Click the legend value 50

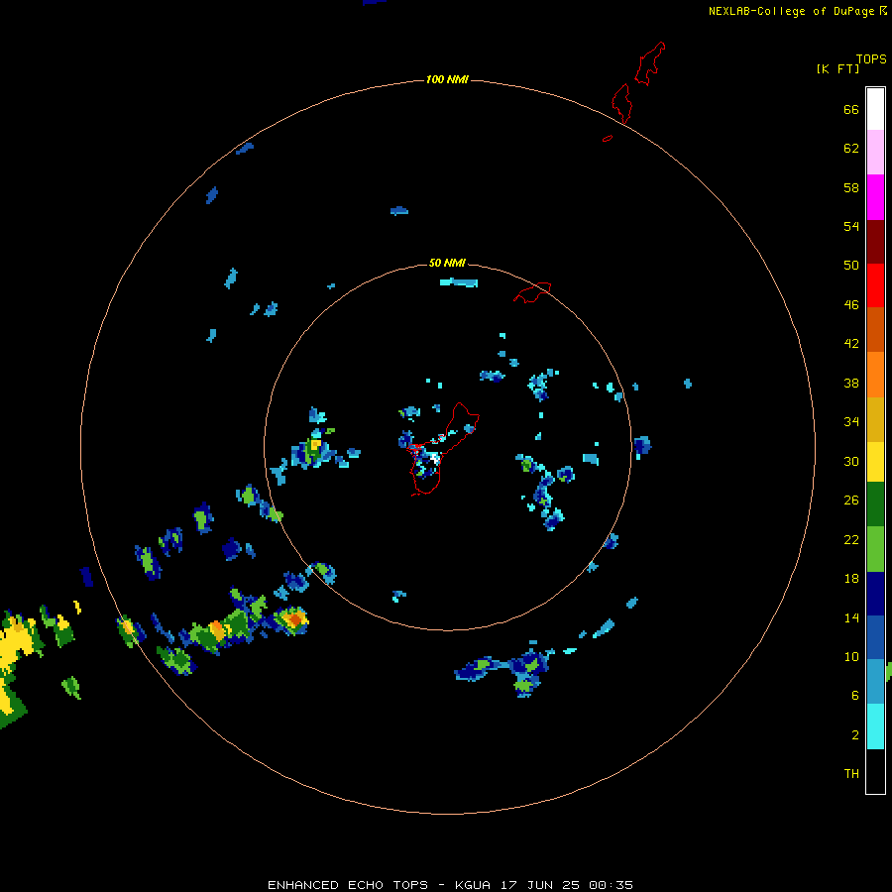click(851, 265)
